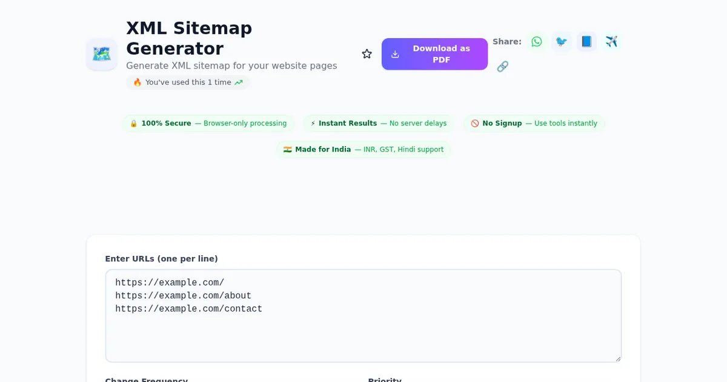Click the "Enter URLs (one per line)" label
Screen dimensions: 727x382
[x=161, y=259]
